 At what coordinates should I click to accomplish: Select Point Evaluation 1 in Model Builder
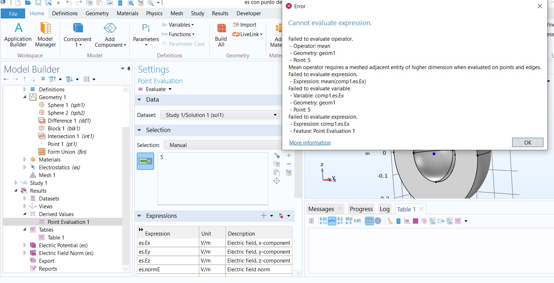[x=68, y=222]
